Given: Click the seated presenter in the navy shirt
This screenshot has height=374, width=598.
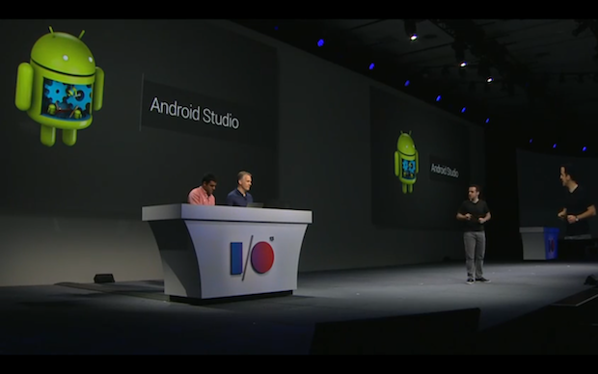Looking at the screenshot, I should click(240, 189).
